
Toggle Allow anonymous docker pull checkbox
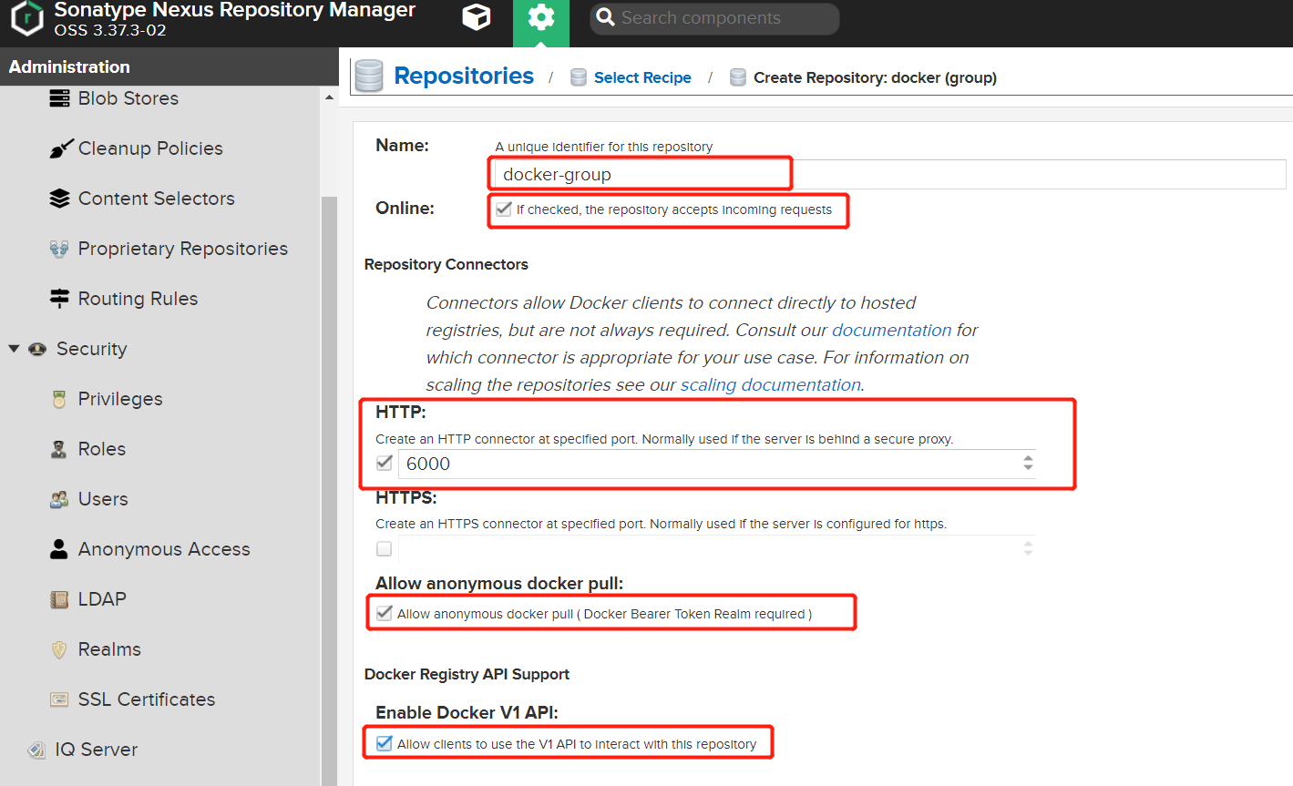(x=385, y=613)
